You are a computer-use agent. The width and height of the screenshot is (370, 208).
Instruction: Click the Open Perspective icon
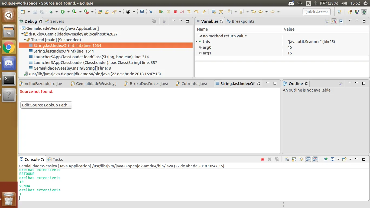(340, 12)
